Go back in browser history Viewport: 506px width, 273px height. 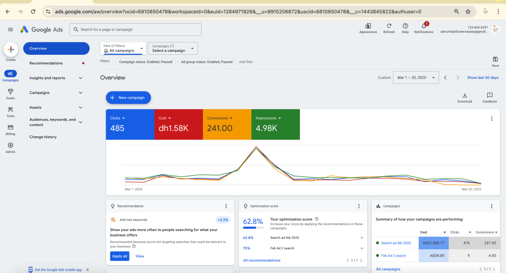point(8,12)
